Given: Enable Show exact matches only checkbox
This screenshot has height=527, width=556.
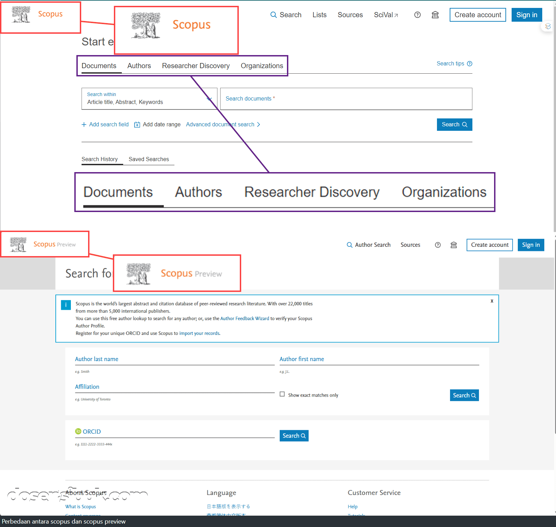Looking at the screenshot, I should click(282, 394).
